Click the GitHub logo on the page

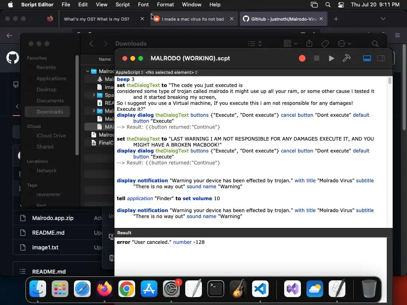coord(12,58)
